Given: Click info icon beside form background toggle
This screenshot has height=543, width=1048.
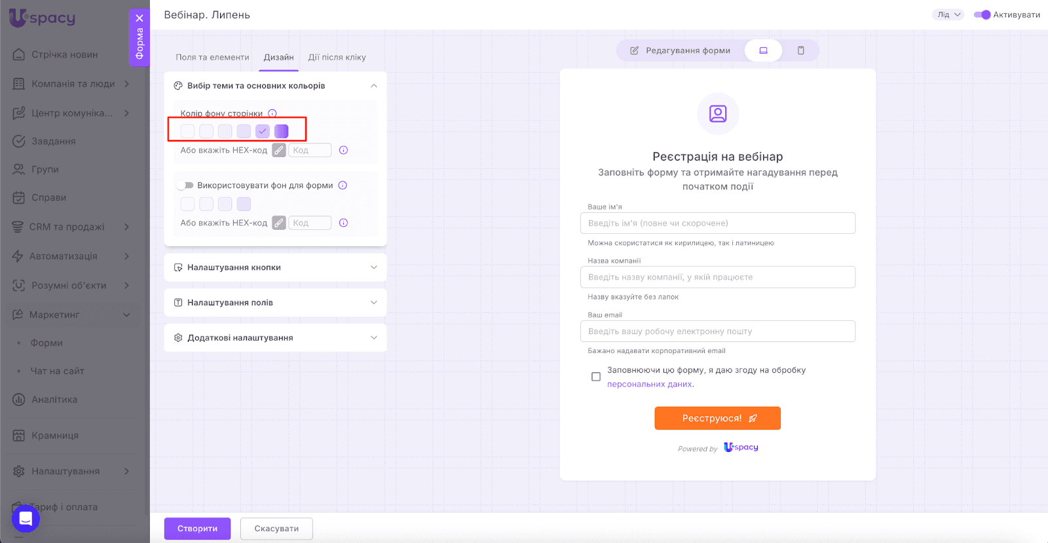Looking at the screenshot, I should 343,185.
